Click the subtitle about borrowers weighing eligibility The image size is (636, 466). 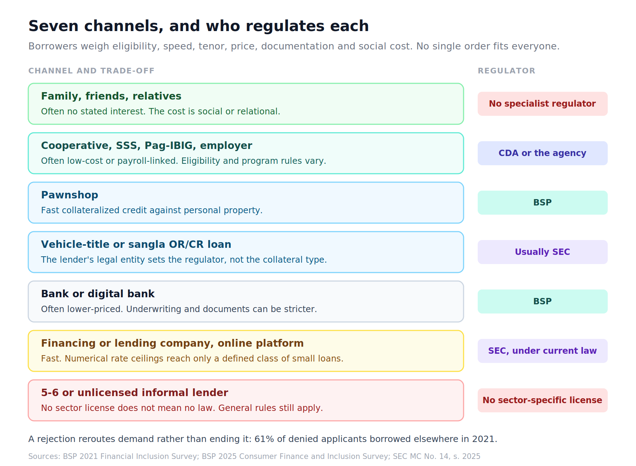294,46
